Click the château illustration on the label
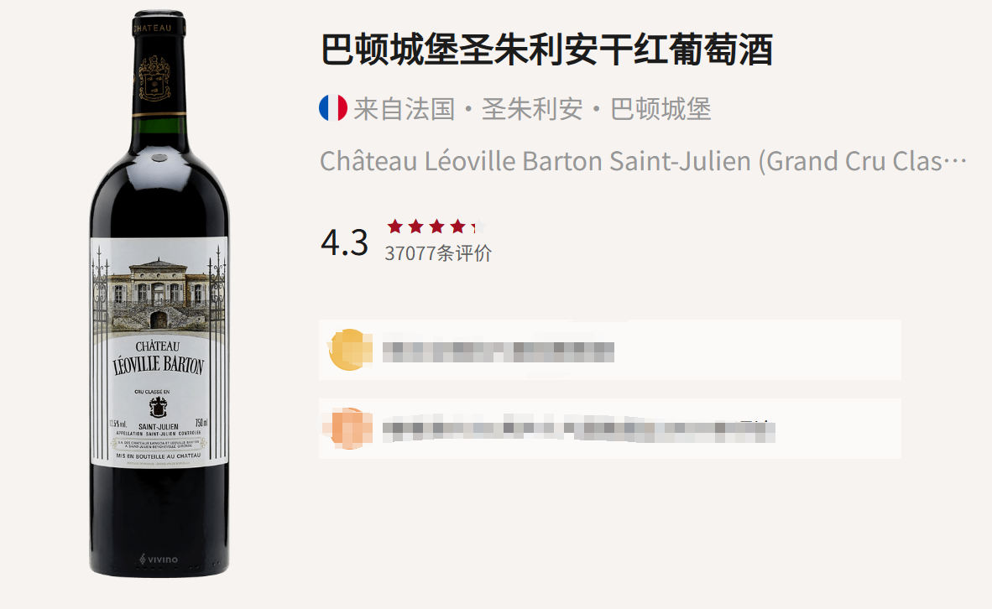992x609 pixels. point(159,294)
